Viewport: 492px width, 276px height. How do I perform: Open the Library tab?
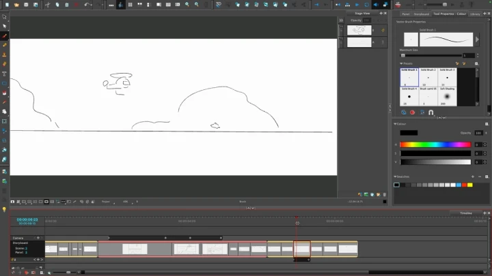click(x=476, y=14)
